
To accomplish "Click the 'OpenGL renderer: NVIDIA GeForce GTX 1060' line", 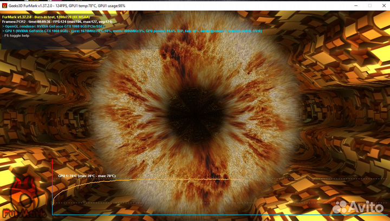I will 54,27.
